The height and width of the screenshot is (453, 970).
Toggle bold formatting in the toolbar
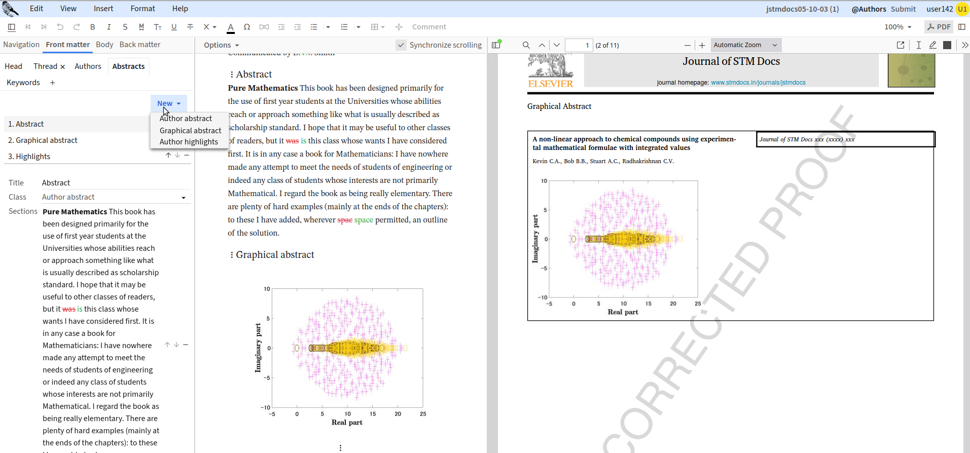92,27
